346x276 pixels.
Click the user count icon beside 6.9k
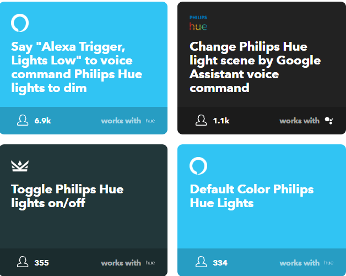[x=23, y=121]
